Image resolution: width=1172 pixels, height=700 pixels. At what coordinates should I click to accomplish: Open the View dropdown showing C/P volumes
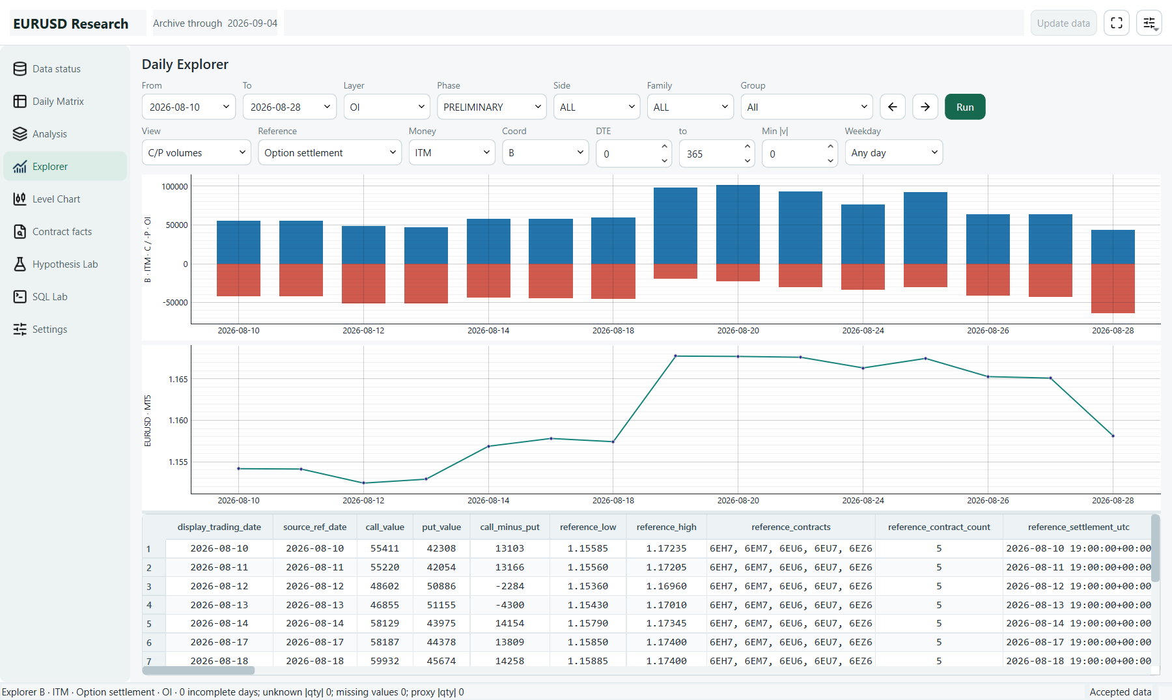point(197,152)
